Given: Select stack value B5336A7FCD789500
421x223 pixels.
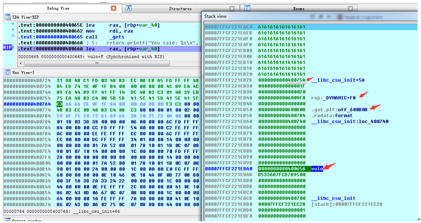Looking at the screenshot, I should point(282,175).
